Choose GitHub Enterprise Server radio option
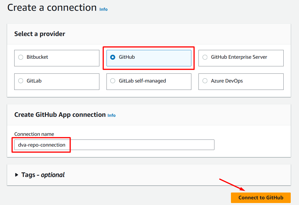 coord(205,57)
